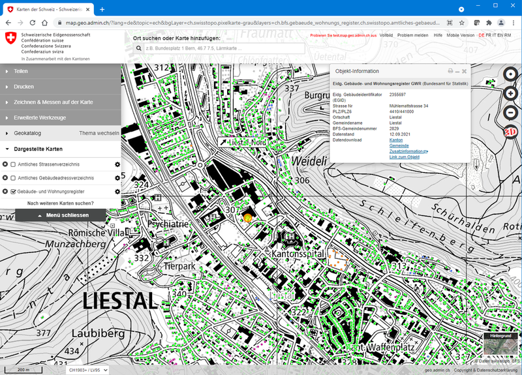Open settings gear for Amtliches Gebäudeadressverzeichnis
Viewport: 522px width, 375px height.
coord(117,178)
